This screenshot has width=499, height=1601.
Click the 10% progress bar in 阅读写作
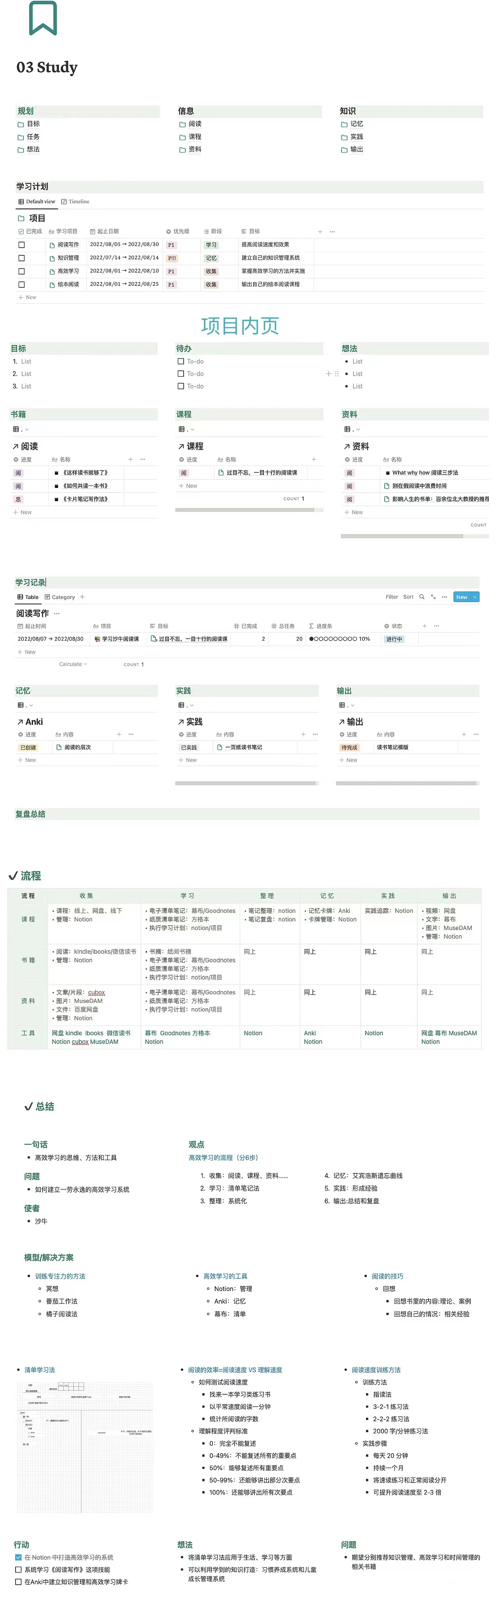(339, 639)
